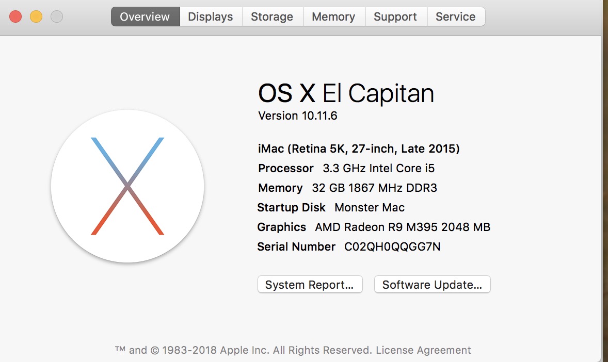Screen dimensions: 608x362
Task: Click the OS X El Capitan heading
Action: pos(346,94)
